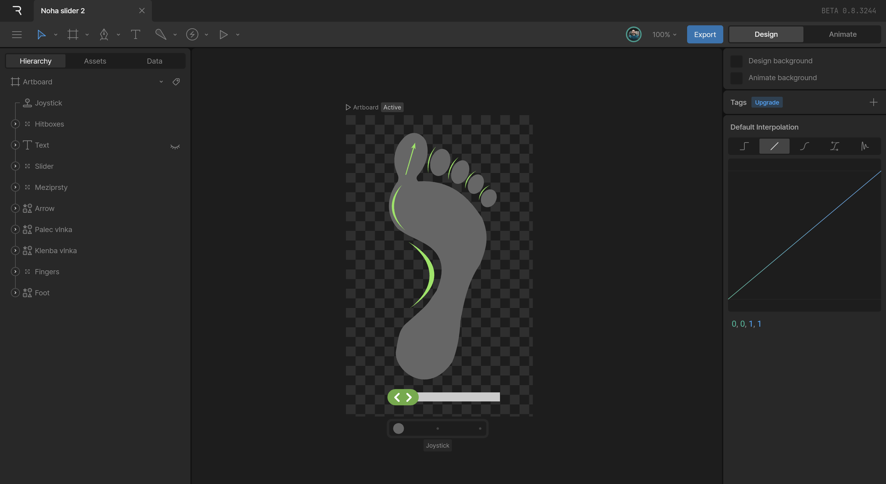Select the Hold interpolation icon

coord(744,146)
